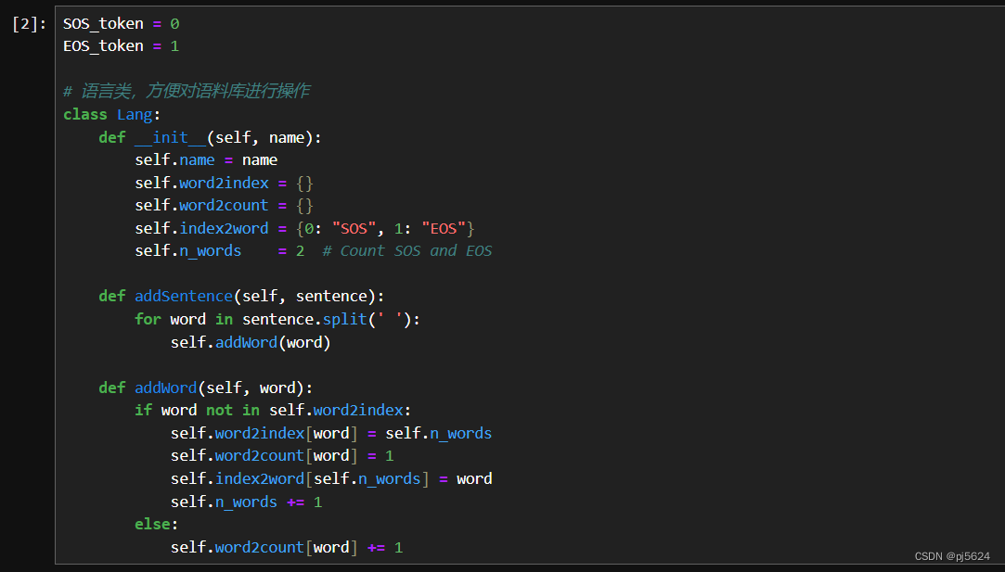This screenshot has height=572, width=1005.
Task: Click the self.index2word dictionary line
Action: click(223, 227)
